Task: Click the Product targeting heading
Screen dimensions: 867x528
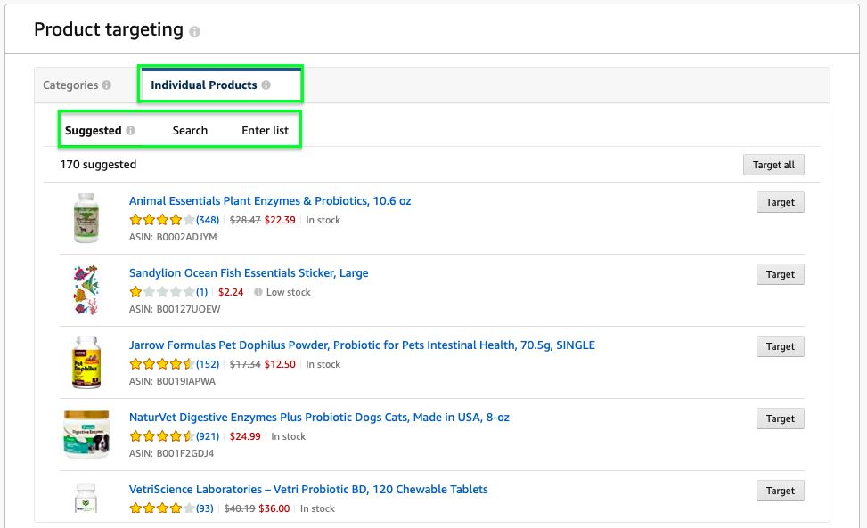Action: (x=109, y=29)
